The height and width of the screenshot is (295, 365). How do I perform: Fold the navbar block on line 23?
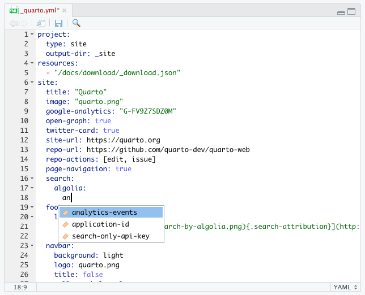(x=32, y=246)
